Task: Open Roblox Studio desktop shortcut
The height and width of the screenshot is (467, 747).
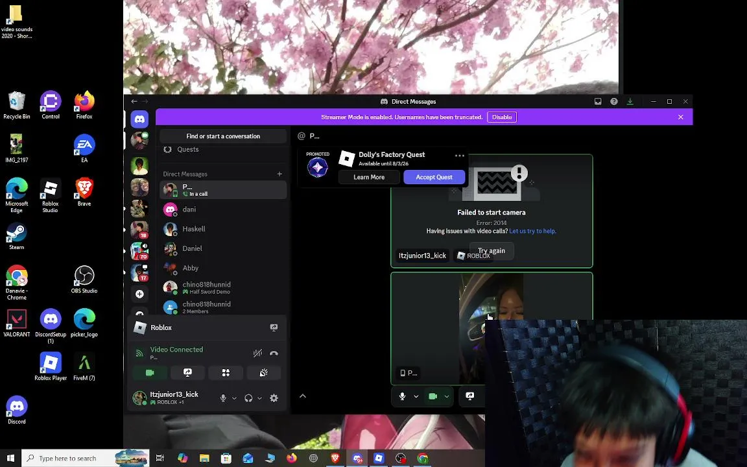Action: (x=50, y=196)
